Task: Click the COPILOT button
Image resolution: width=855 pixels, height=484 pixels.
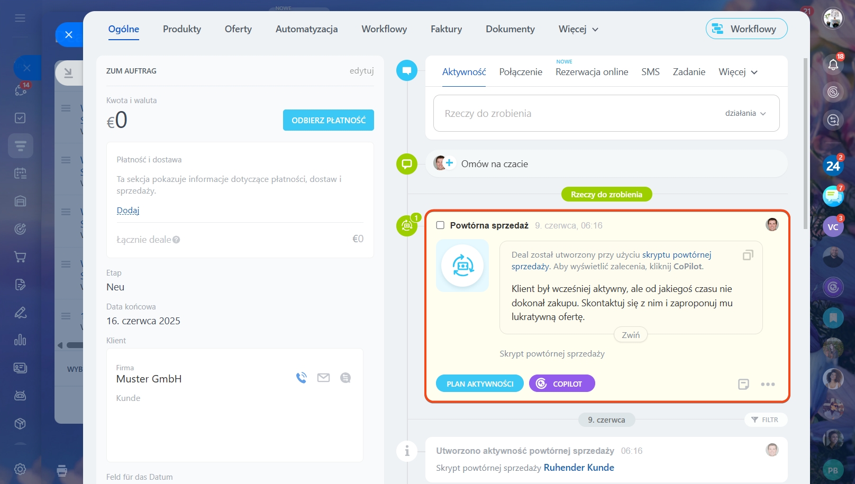Action: [562, 383]
